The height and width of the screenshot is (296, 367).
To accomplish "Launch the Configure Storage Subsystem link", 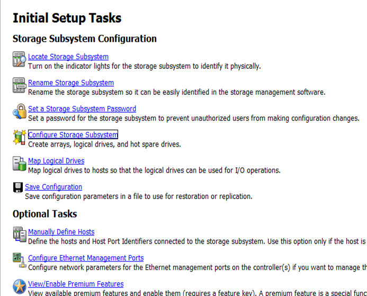I will click(73, 134).
